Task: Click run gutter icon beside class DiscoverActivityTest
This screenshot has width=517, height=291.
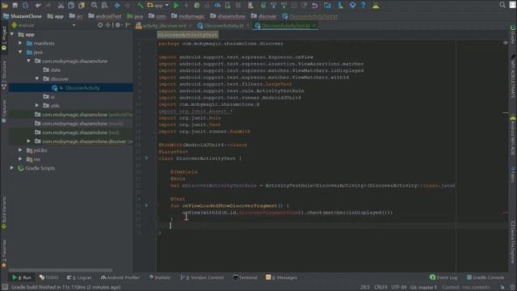Action: point(147,158)
